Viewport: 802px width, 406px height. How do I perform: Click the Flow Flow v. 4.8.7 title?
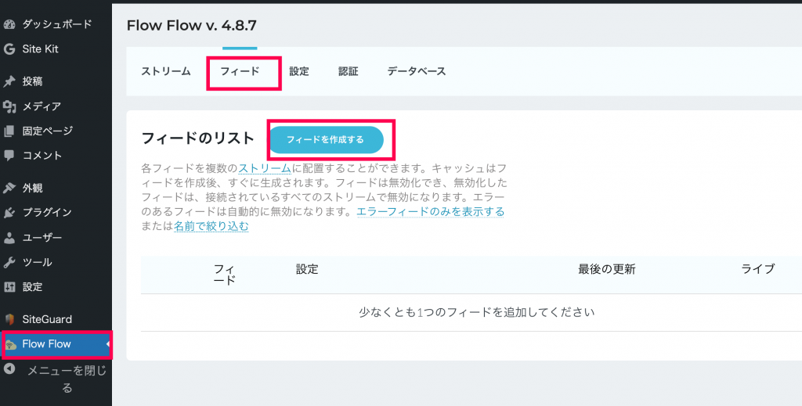click(192, 26)
